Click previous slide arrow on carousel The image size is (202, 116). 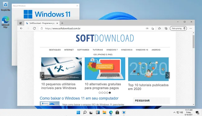(x=42, y=75)
